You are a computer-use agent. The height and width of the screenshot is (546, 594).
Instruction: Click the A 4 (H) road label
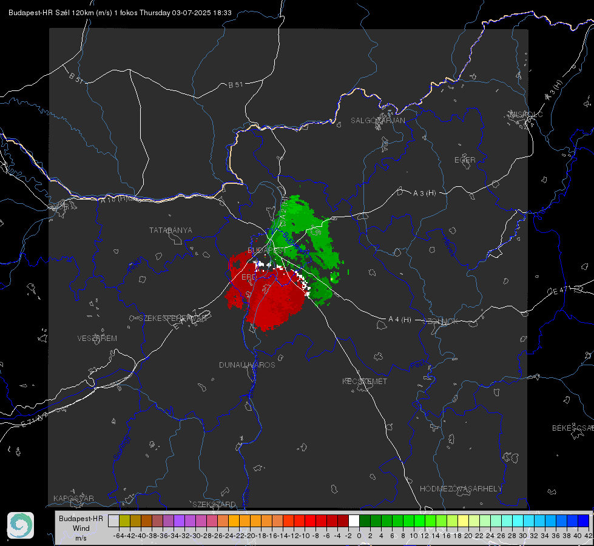(400, 320)
